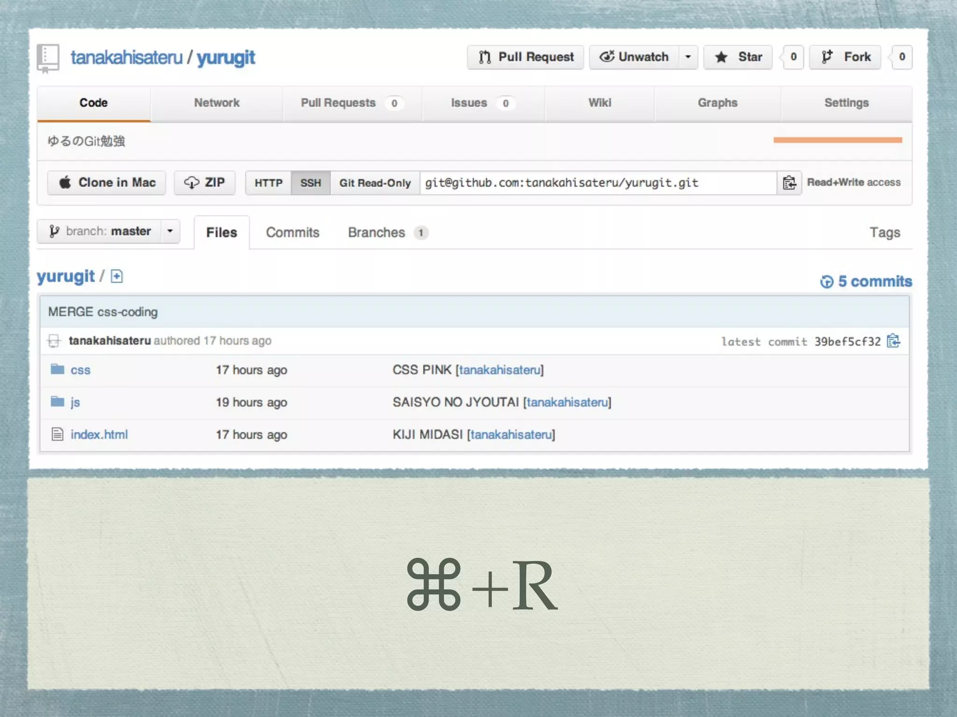
Task: Star the yurugit repository
Action: point(738,57)
